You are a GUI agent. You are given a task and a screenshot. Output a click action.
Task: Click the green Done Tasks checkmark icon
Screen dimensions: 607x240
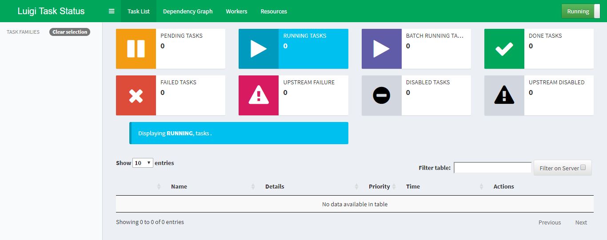[504, 49]
